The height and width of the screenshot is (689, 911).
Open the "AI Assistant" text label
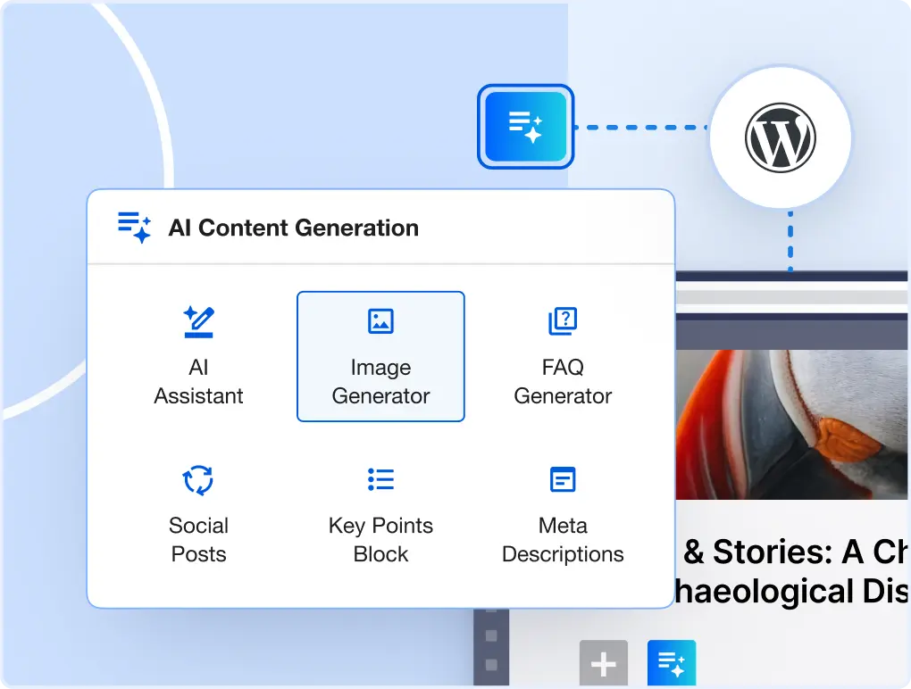point(198,382)
